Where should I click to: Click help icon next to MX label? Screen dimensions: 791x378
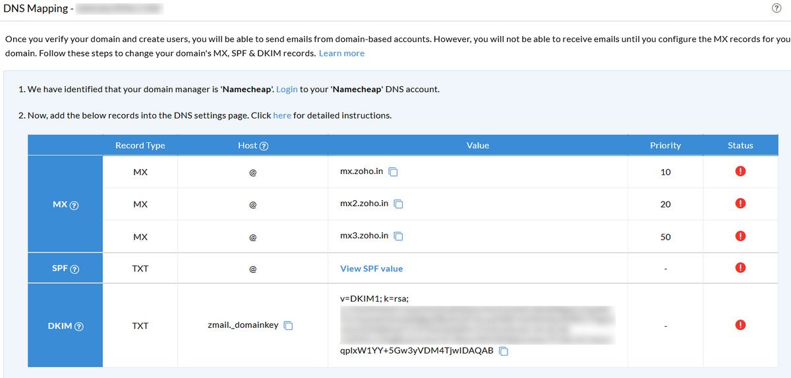74,205
